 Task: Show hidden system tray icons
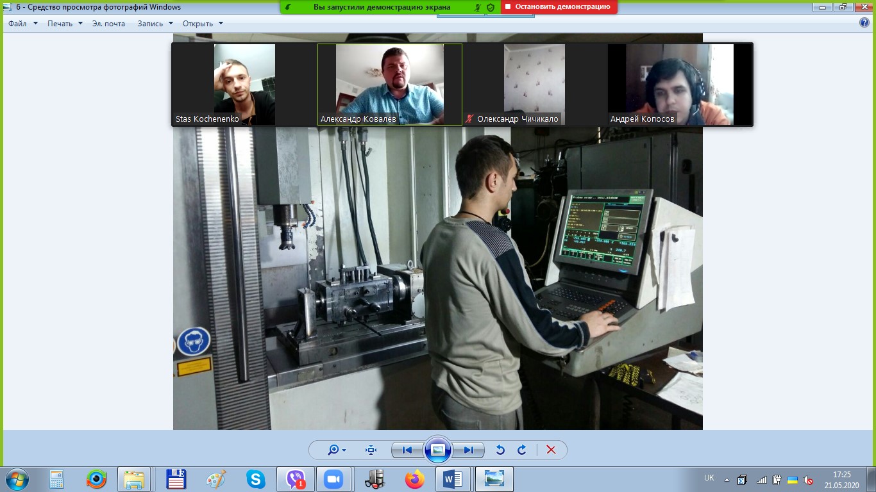coord(727,480)
